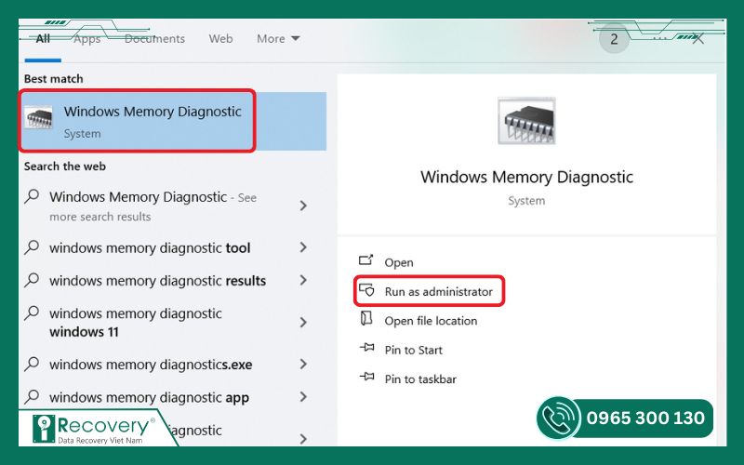Click the pin icon beside Pin to Start
Viewport: 744px width, 465px height.
click(x=366, y=348)
